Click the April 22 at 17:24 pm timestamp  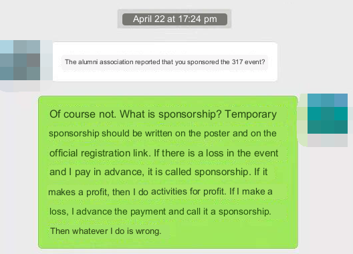click(x=174, y=19)
